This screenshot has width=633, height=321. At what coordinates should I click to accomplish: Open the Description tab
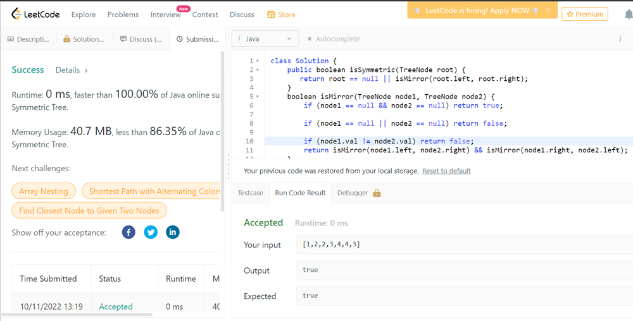(28, 39)
